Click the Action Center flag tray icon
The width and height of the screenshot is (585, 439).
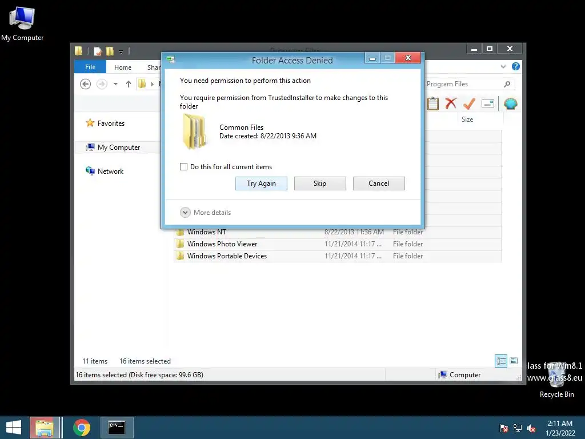pos(504,428)
